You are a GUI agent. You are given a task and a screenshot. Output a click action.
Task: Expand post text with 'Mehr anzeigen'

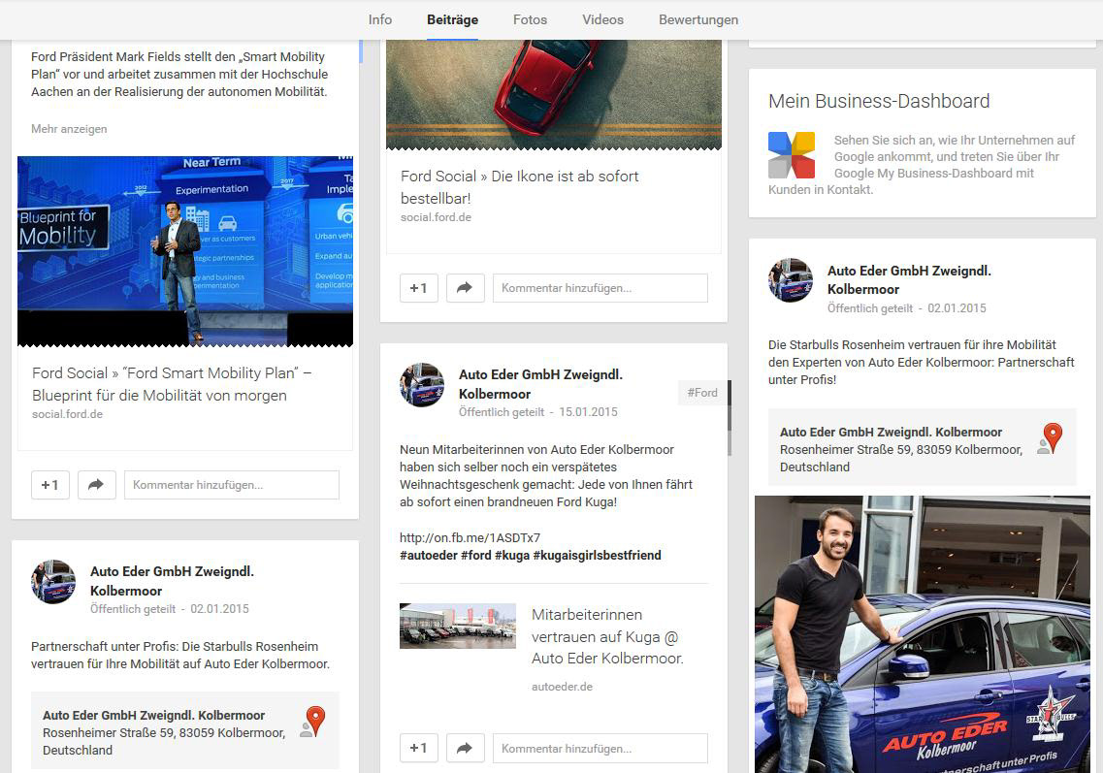[69, 129]
